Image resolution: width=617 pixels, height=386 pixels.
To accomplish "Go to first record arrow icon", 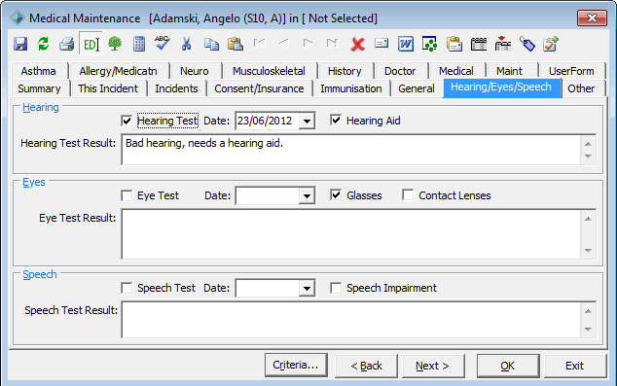I will [x=259, y=43].
